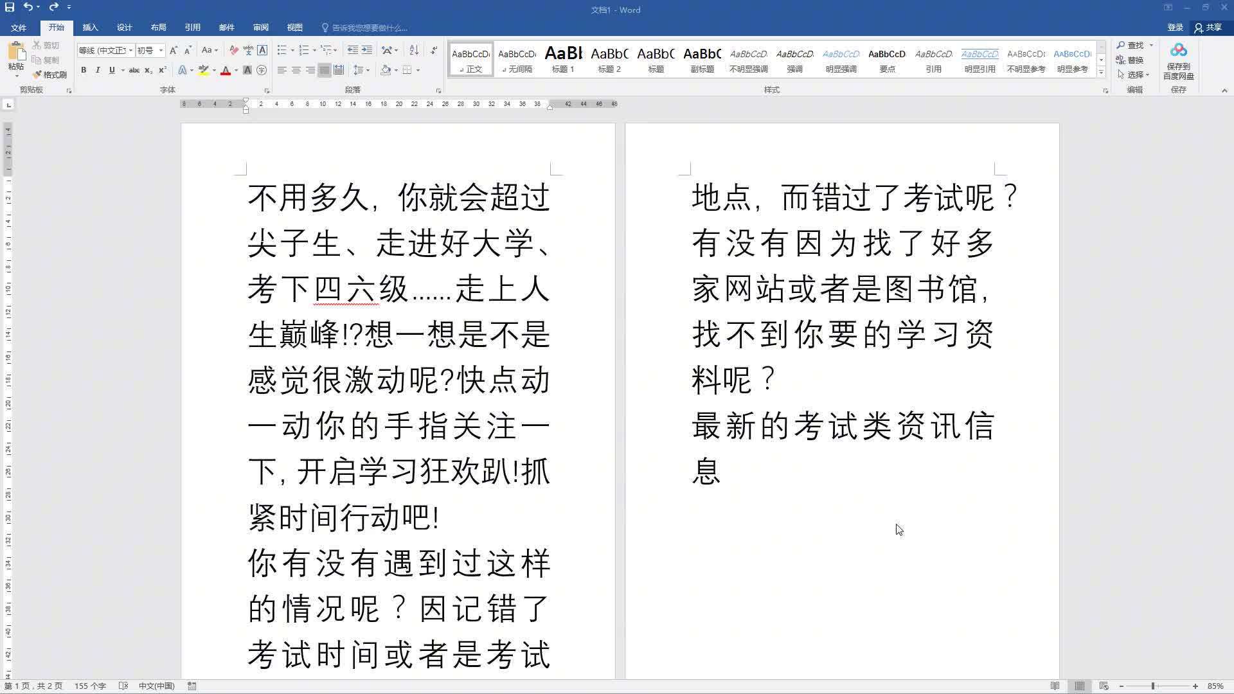Switch to the 插入 ribbon tab
Screen dimensions: 1234x694
pos(90,28)
